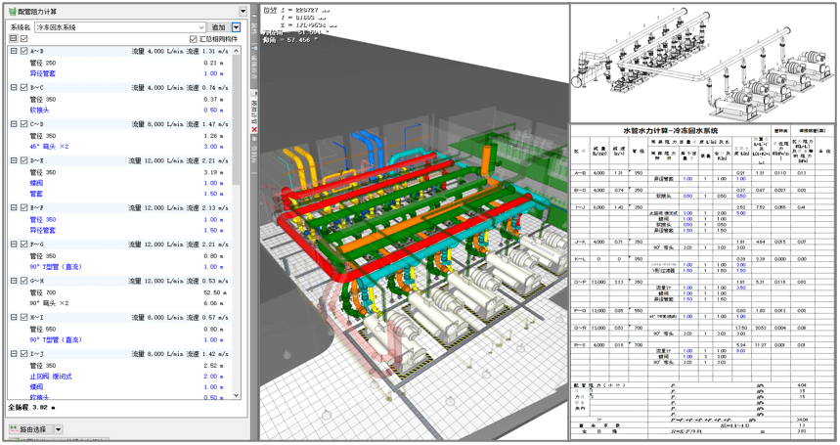
Task: Switch to the 阻力计算 vertical tab
Action: click(254, 106)
